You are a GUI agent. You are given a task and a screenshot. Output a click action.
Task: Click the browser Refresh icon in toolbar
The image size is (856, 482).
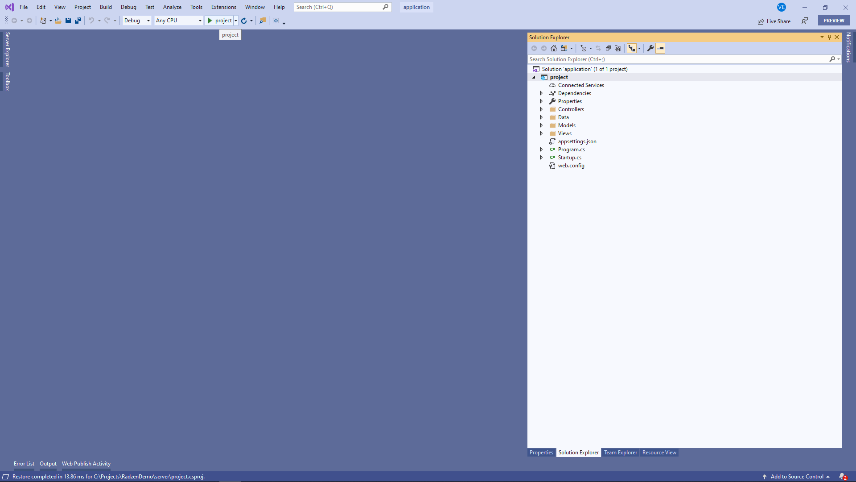click(244, 21)
